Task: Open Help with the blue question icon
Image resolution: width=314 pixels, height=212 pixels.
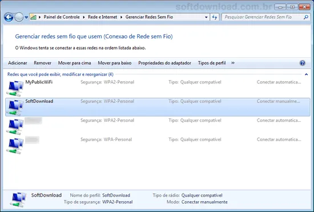Action: 303,63
